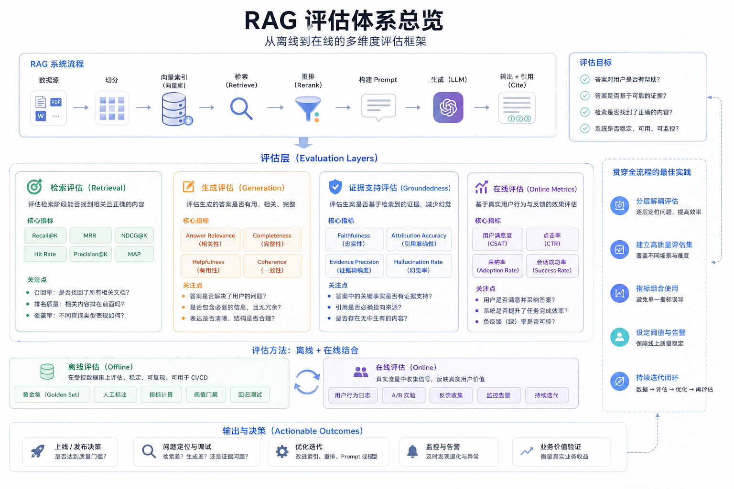Click the 生成 LLM purple icon

[x=448, y=107]
